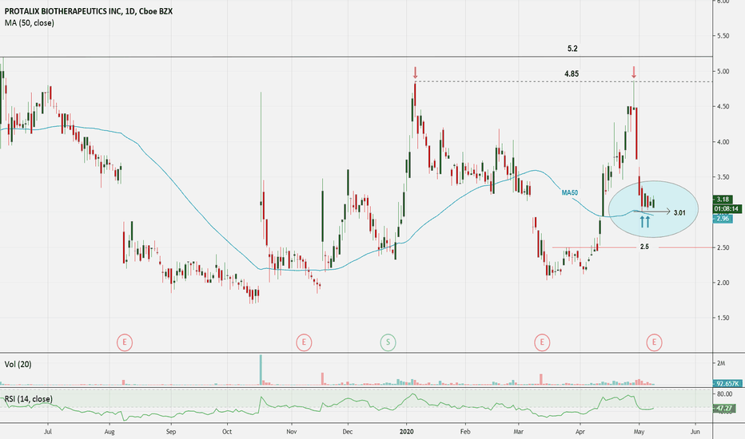
Task: Click the 2020 time axis label
Action: (x=406, y=432)
